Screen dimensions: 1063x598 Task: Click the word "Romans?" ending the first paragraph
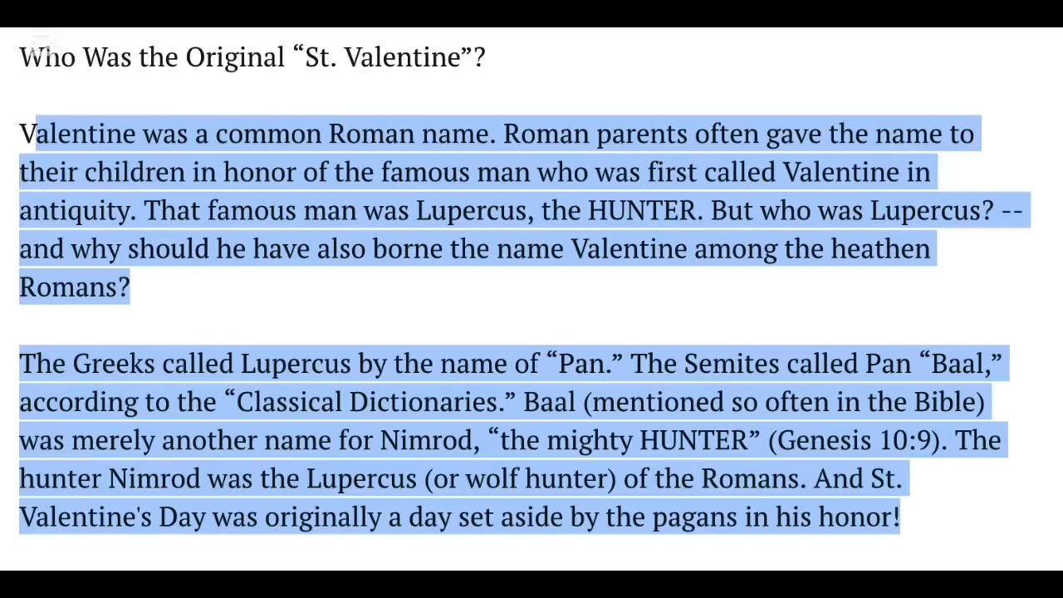click(74, 287)
